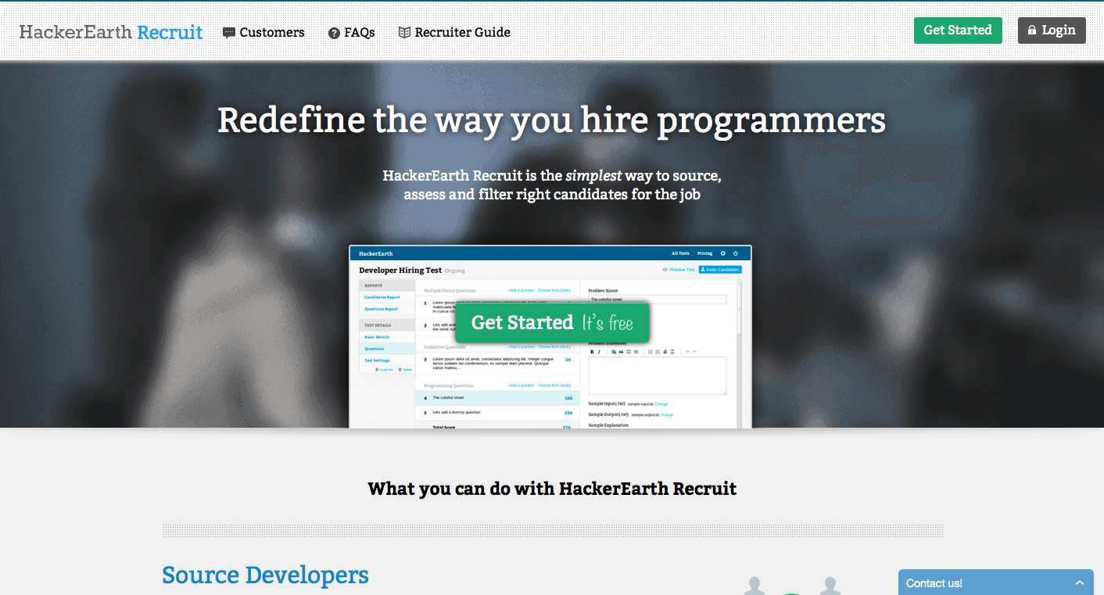Open the FAQs menu item
This screenshot has width=1104, height=595.
359,33
